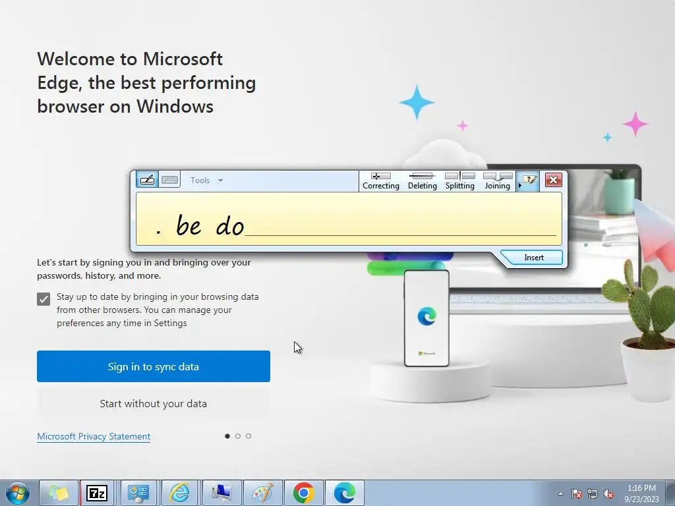Go to the third page indicator dot
The height and width of the screenshot is (506, 675).
(x=249, y=436)
